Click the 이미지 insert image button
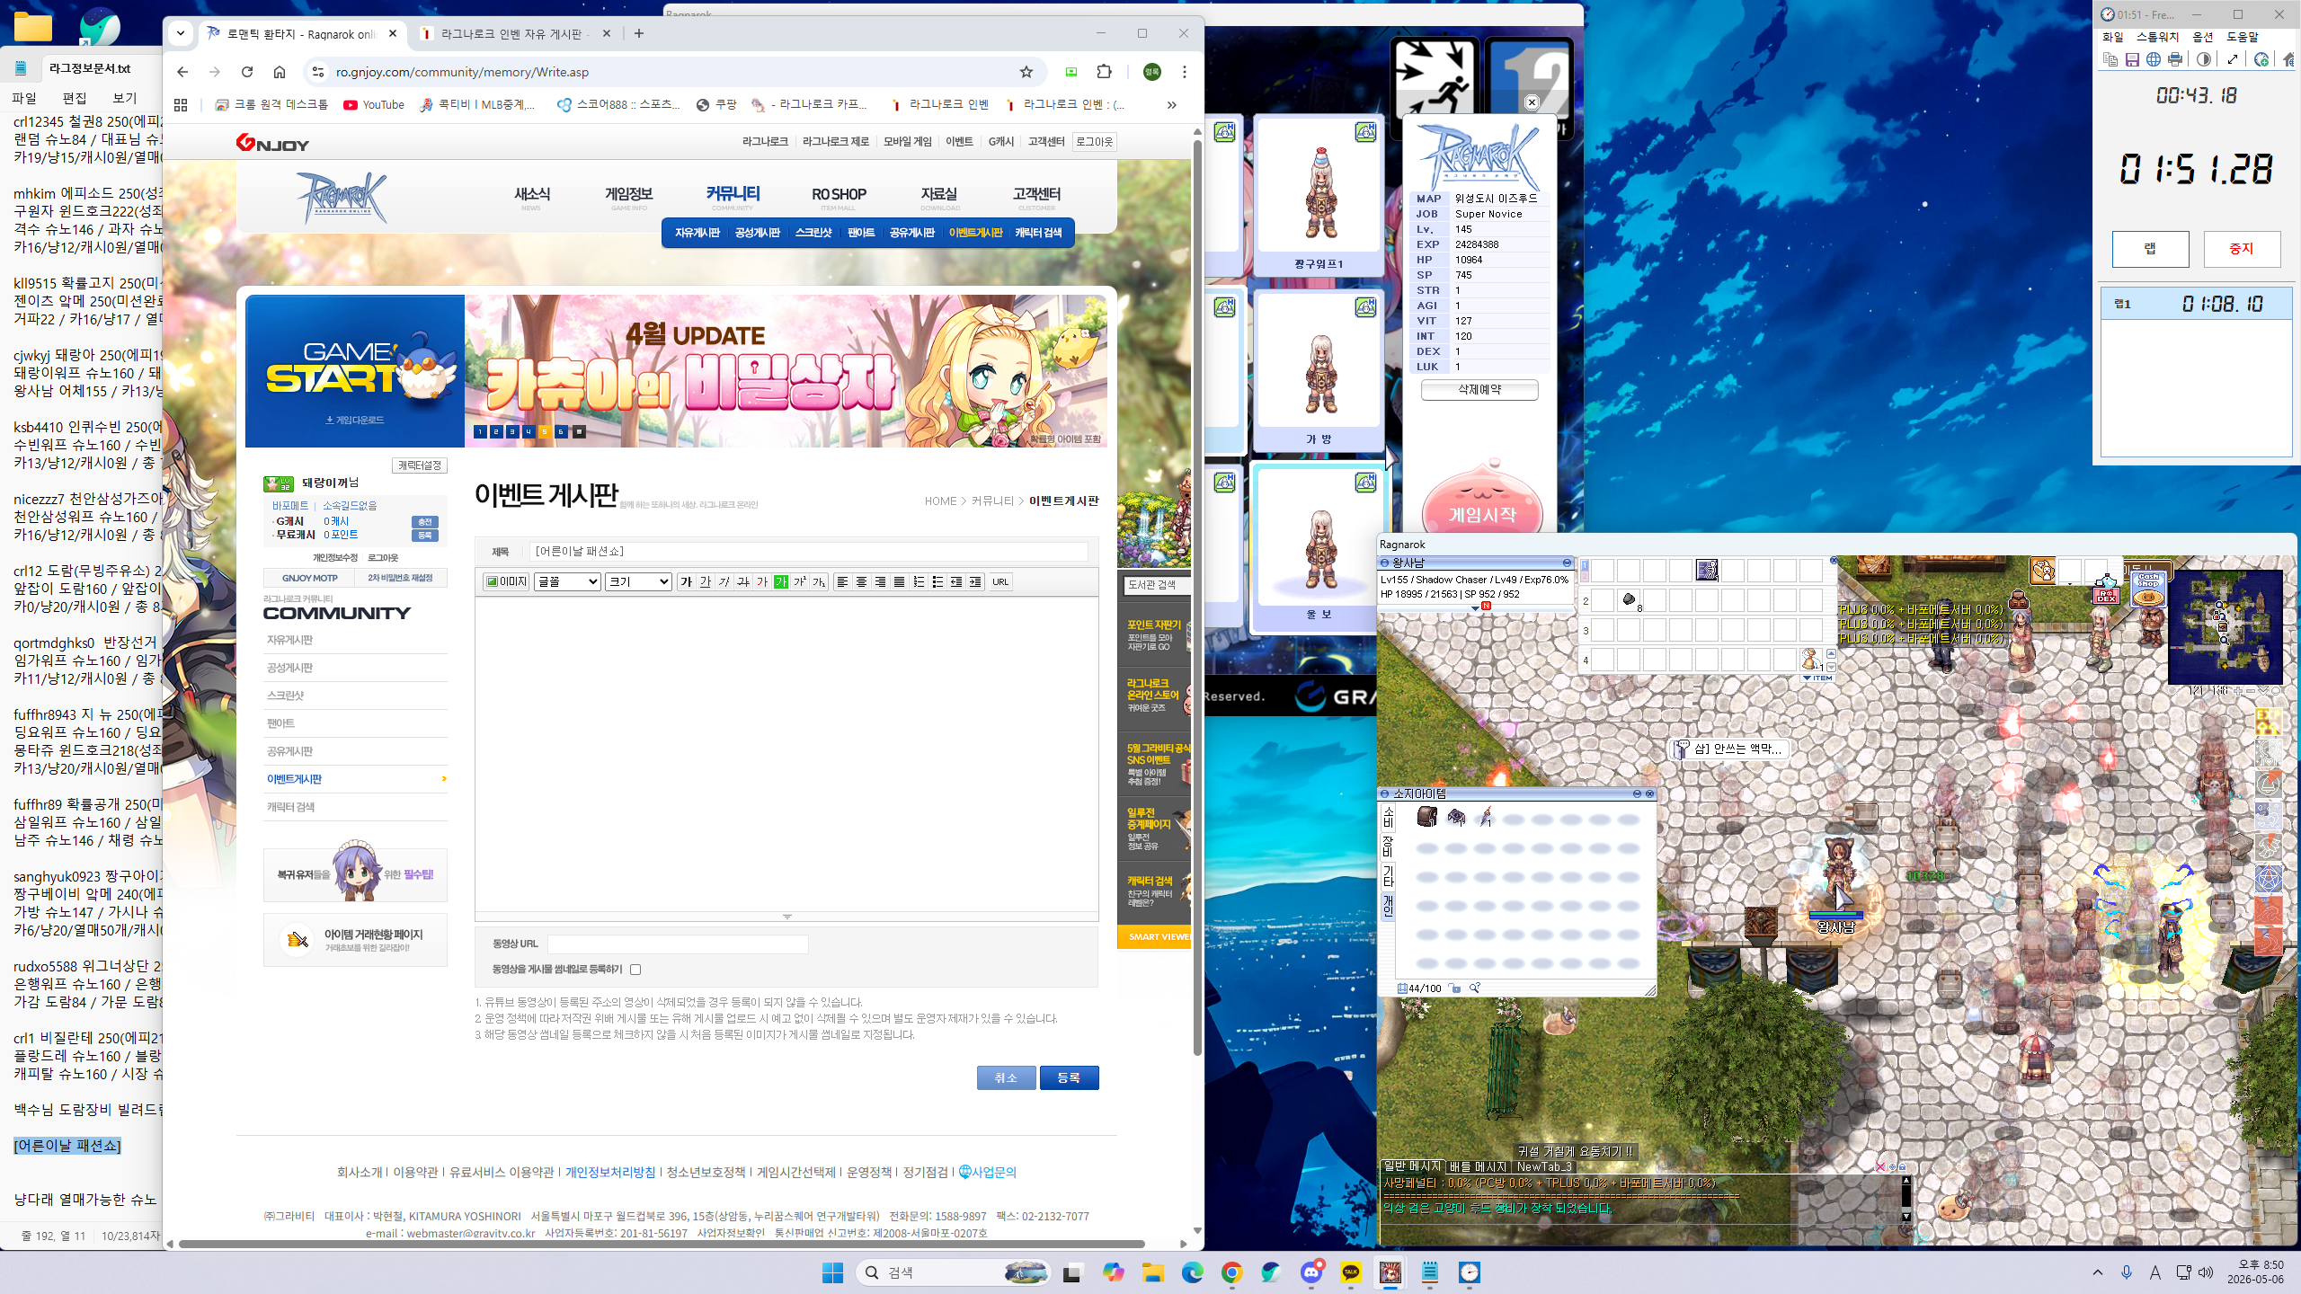 (x=506, y=582)
